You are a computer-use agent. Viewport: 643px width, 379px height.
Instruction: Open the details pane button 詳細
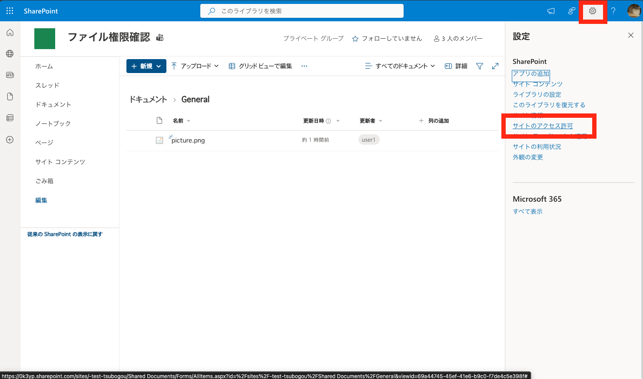[456, 66]
